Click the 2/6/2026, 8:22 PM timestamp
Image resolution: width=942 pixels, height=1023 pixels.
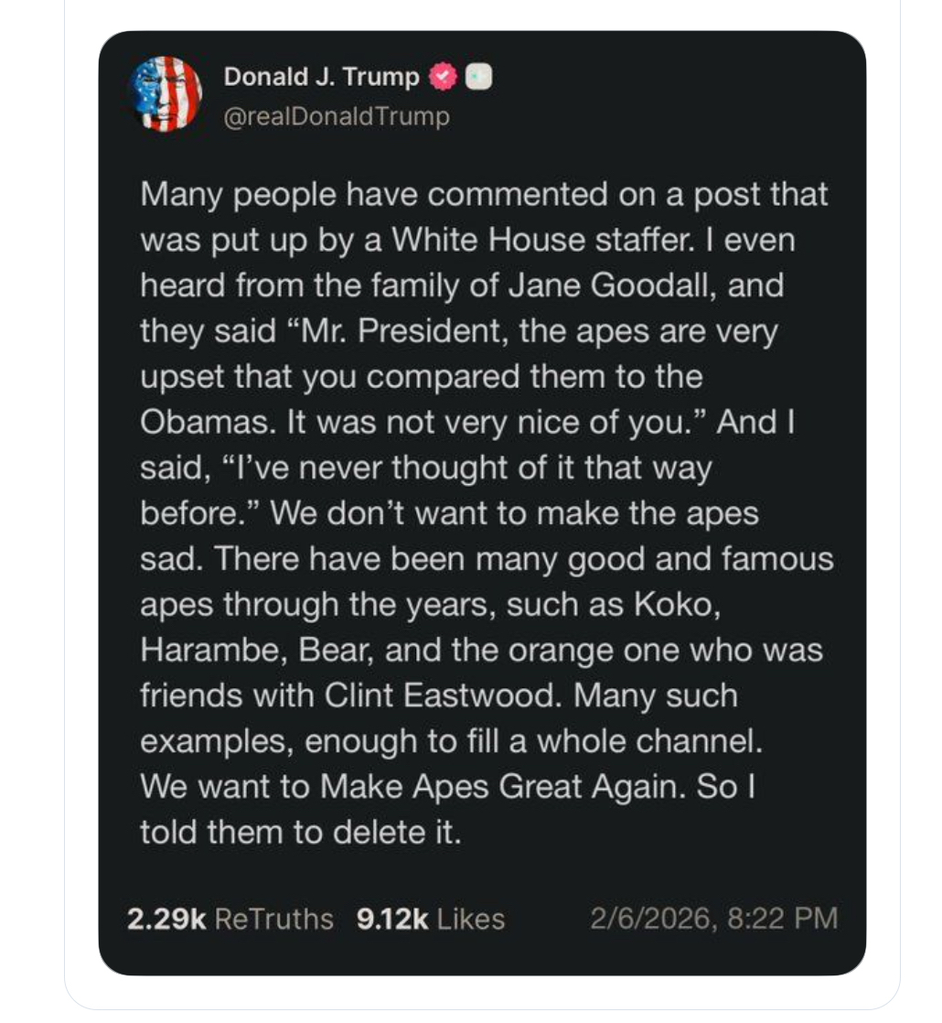coord(713,918)
